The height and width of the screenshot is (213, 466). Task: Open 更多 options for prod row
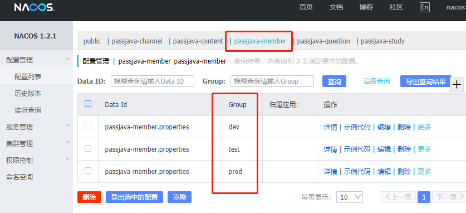(x=424, y=172)
